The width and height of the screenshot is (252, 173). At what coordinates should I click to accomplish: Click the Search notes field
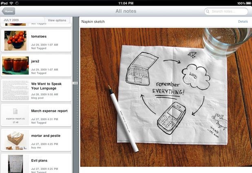(226, 11)
